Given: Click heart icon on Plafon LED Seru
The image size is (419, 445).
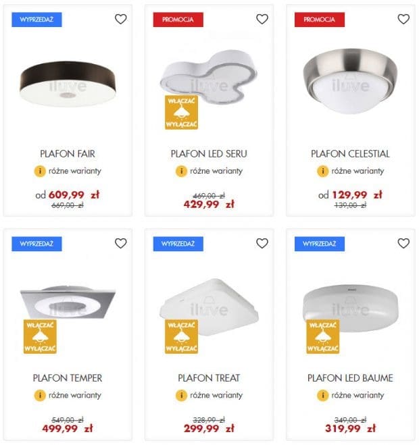Looking at the screenshot, I should point(262,19).
